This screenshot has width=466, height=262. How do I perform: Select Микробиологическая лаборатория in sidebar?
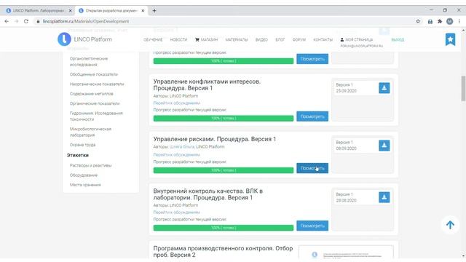point(90,132)
